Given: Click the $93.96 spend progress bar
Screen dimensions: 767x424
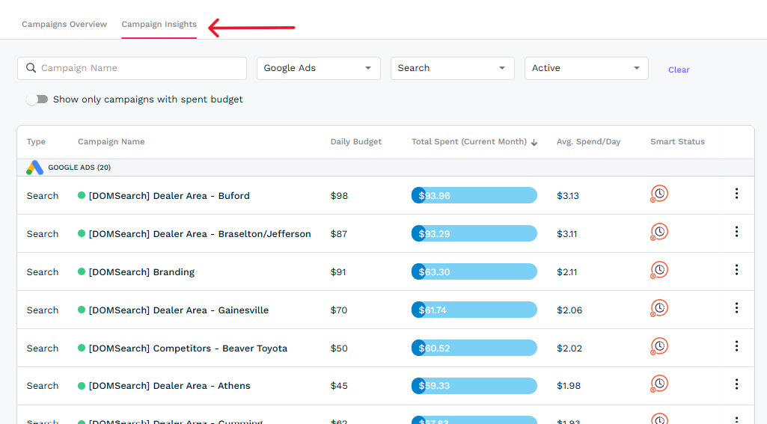Looking at the screenshot, I should [x=474, y=195].
